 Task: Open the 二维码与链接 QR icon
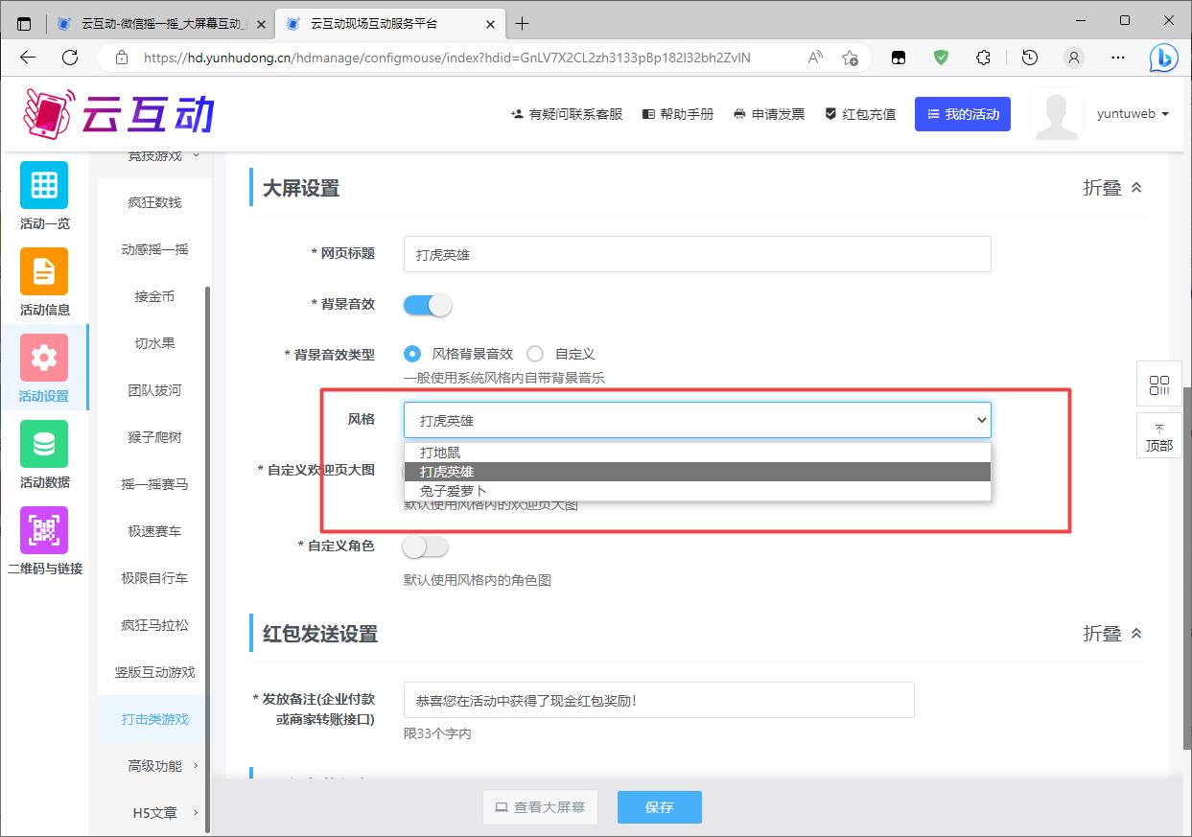pos(44,530)
